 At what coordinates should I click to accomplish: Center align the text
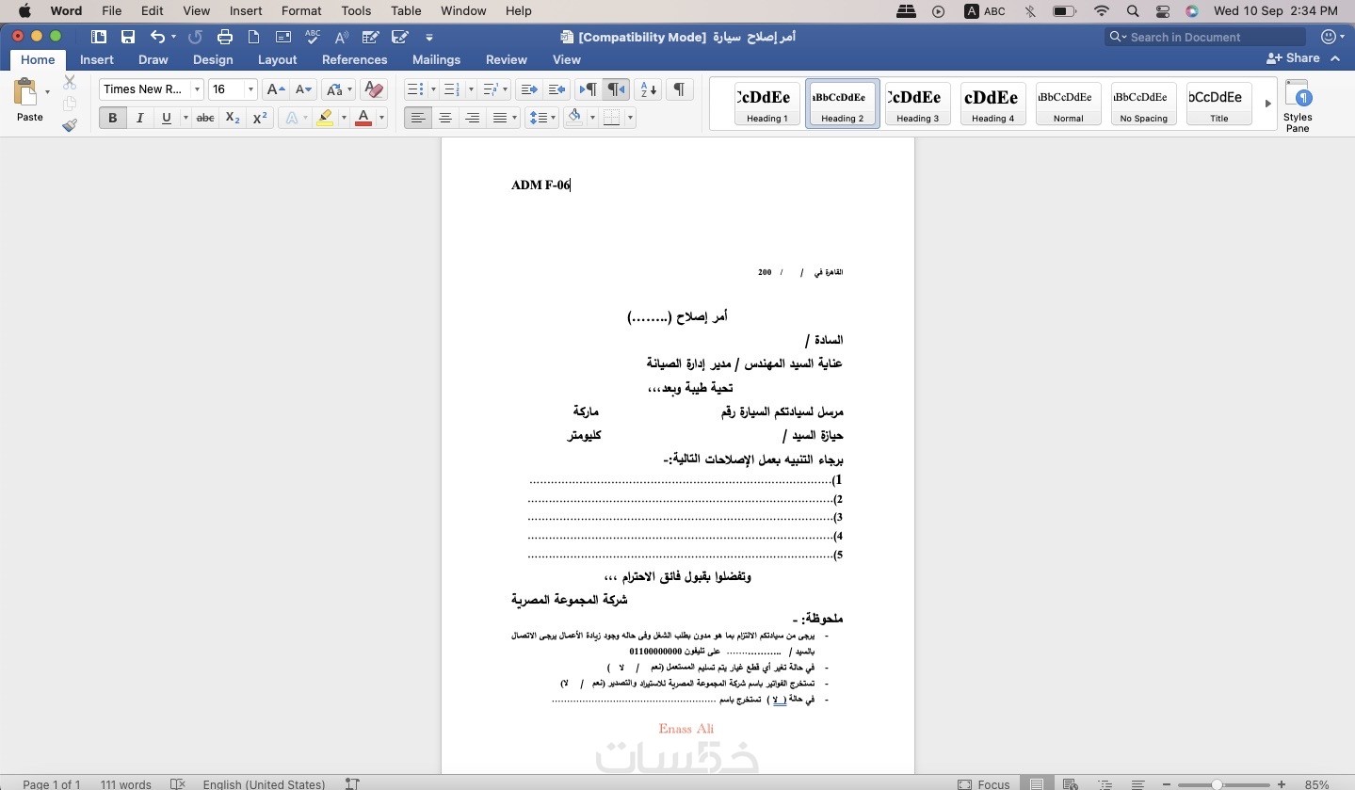pos(445,118)
